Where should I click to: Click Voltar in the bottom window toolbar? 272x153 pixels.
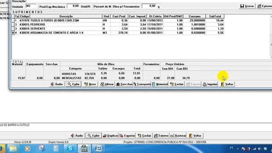coord(195,136)
